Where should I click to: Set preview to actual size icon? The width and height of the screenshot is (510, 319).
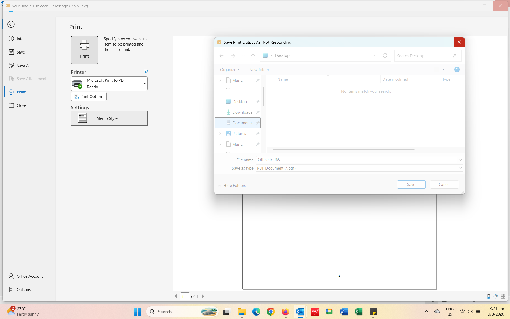[488, 296]
